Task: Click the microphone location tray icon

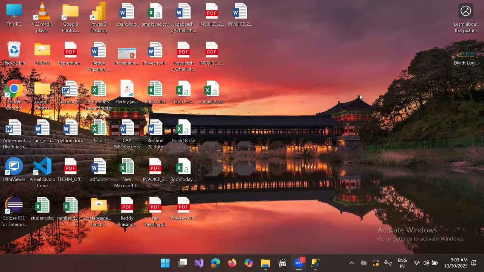Action: click(388, 263)
